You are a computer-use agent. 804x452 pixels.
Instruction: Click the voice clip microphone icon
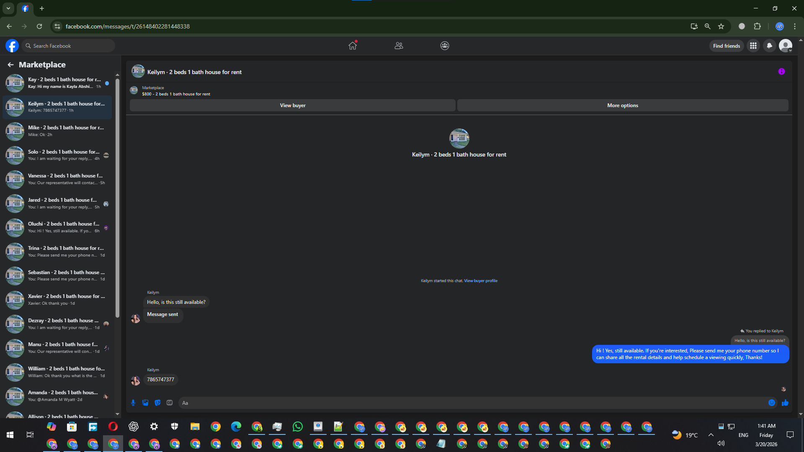[x=133, y=403]
